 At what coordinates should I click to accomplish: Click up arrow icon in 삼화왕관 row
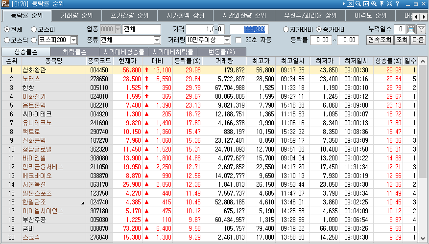click(x=146, y=70)
